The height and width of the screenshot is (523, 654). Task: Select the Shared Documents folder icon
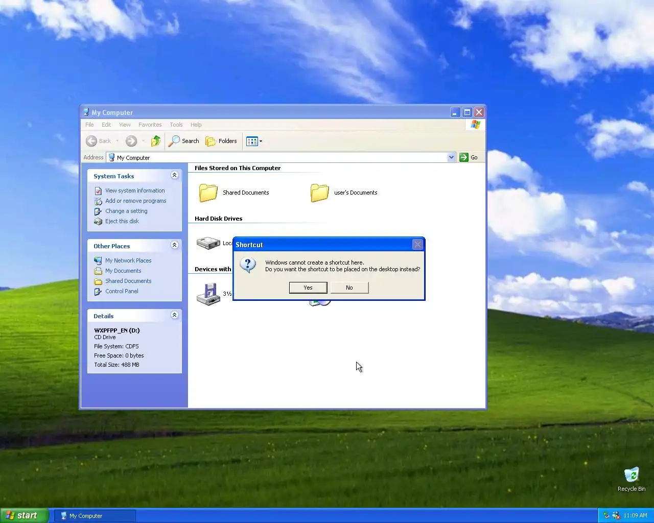208,193
